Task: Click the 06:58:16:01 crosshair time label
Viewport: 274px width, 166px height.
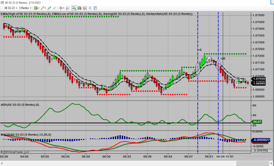Action: point(225,156)
